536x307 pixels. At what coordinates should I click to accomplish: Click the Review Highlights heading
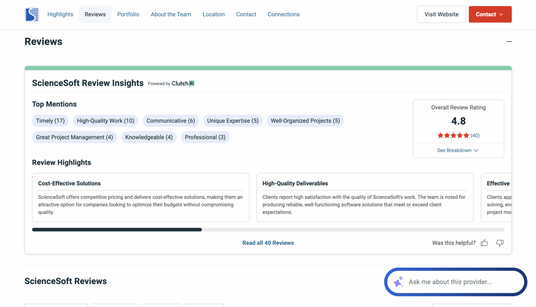(61, 163)
